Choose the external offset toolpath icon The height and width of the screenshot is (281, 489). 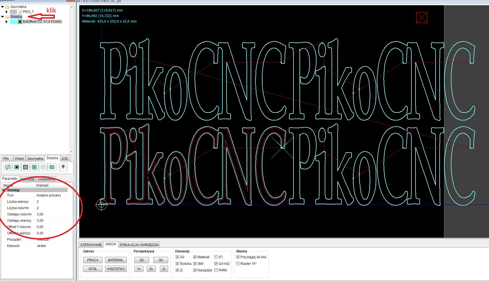17,167
